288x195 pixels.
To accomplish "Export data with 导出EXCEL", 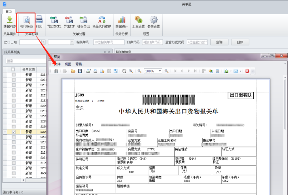I will click(54, 22).
